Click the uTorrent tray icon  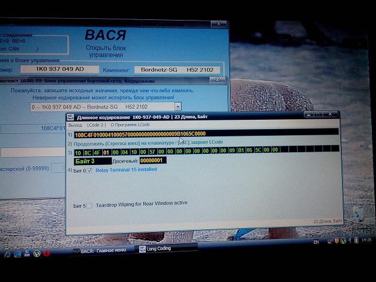pyautogui.click(x=343, y=240)
